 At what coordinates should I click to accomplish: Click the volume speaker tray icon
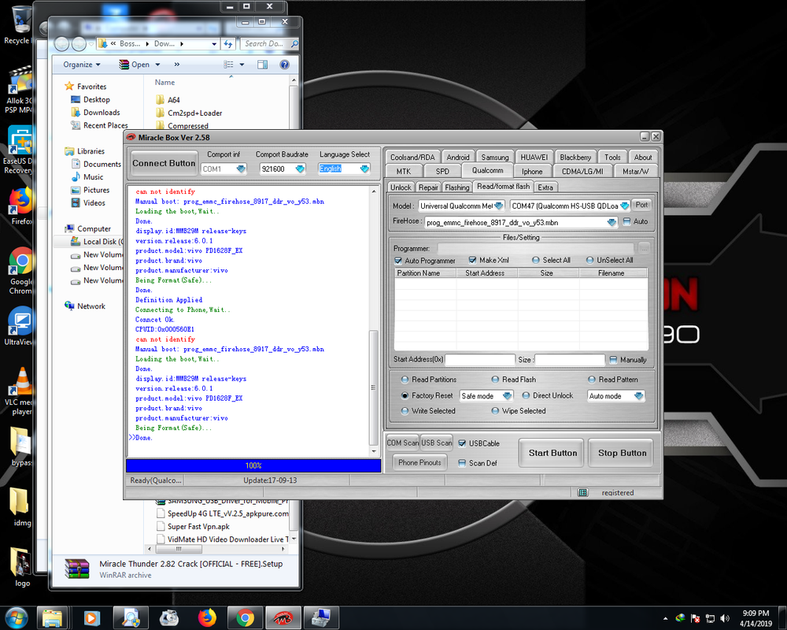coord(724,618)
